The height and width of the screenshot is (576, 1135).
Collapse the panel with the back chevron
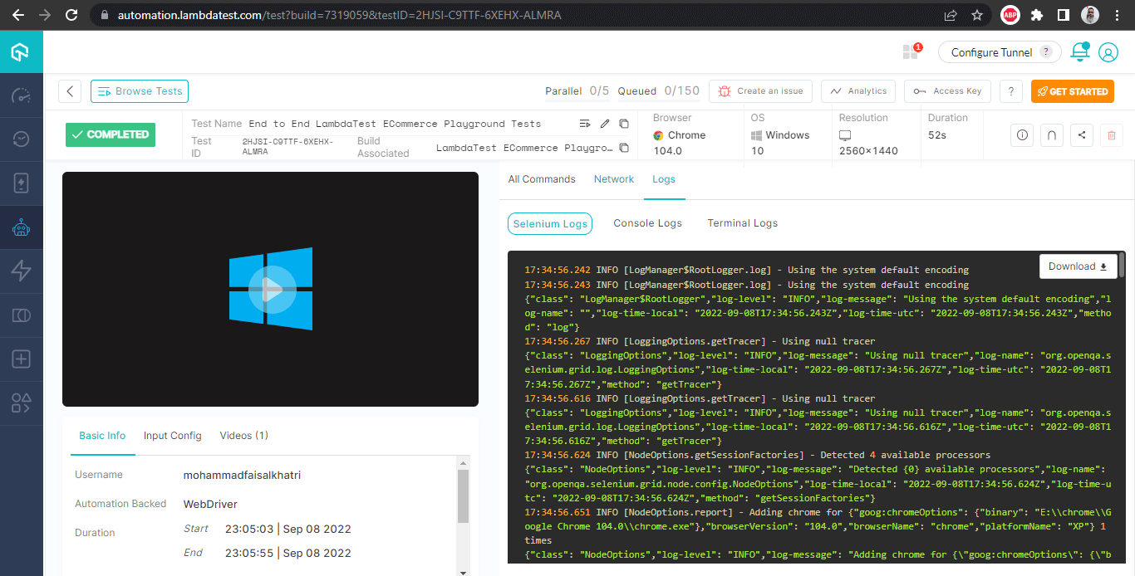point(70,91)
